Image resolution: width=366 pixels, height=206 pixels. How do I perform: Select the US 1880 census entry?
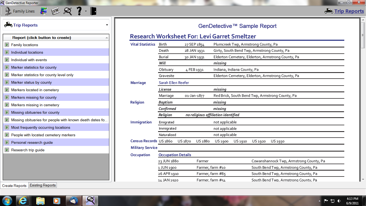pyautogui.click(x=203, y=141)
